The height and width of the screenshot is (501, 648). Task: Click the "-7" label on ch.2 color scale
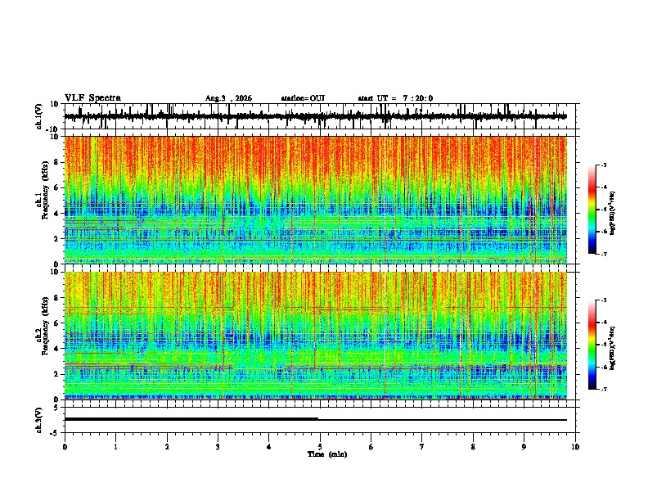coord(603,389)
